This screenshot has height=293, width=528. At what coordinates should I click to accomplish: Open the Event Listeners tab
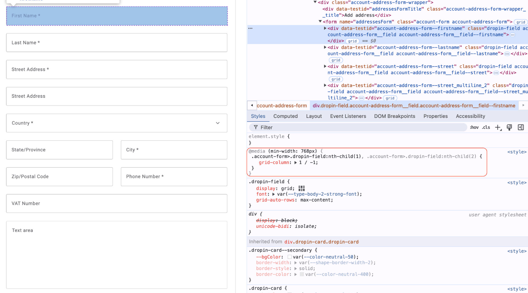point(348,116)
